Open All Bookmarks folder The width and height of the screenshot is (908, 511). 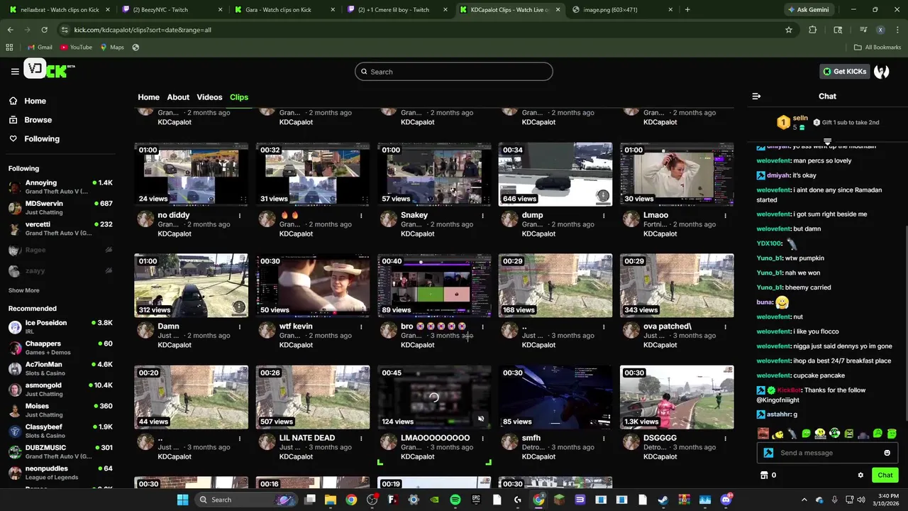pyautogui.click(x=877, y=48)
